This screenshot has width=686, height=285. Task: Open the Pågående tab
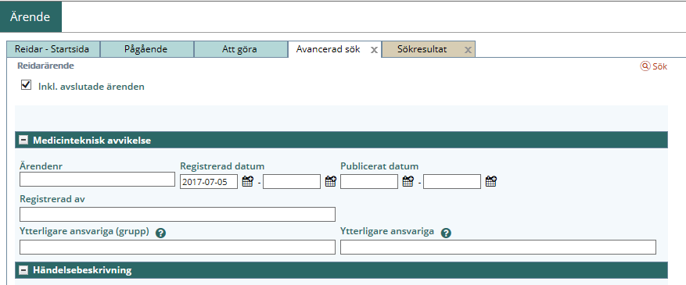(x=147, y=49)
